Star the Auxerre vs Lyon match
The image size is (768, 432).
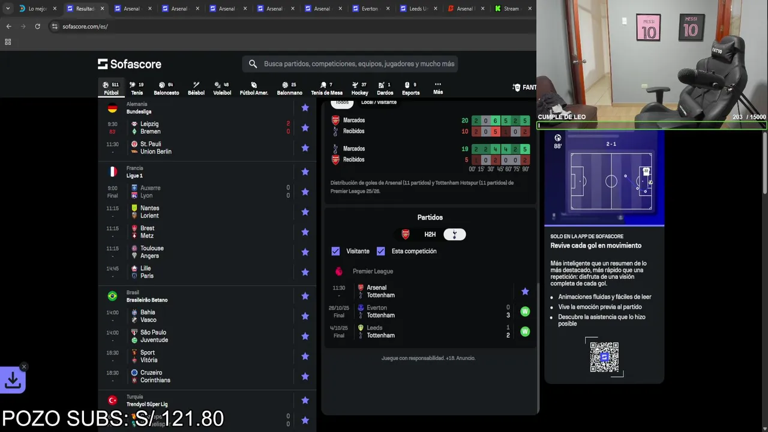click(x=305, y=191)
